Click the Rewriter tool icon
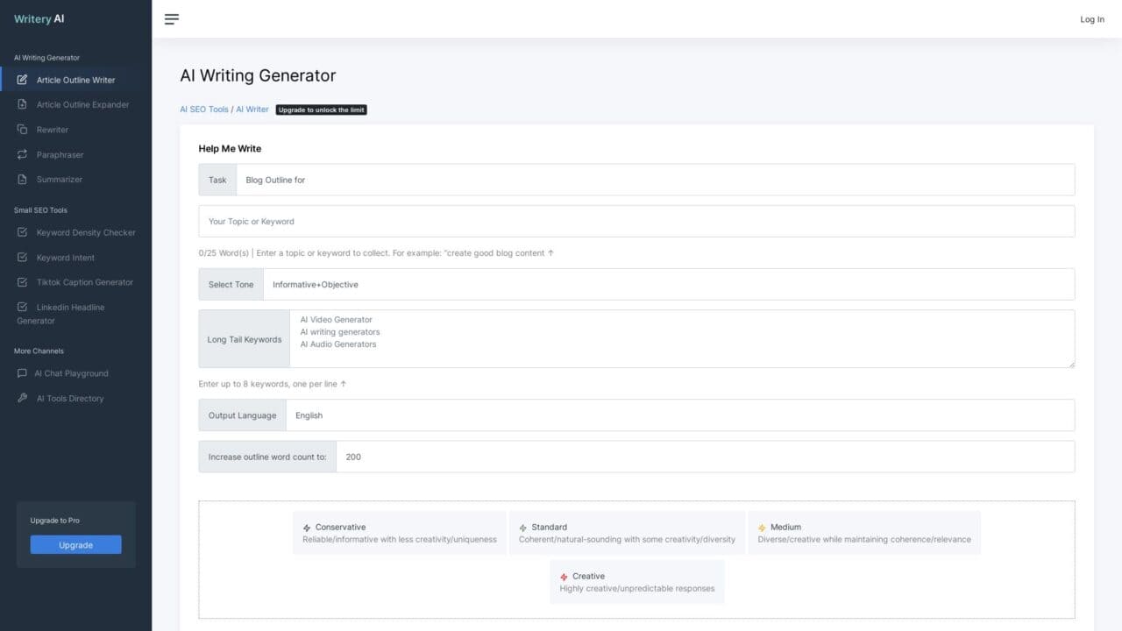This screenshot has width=1122, height=631. 20,129
